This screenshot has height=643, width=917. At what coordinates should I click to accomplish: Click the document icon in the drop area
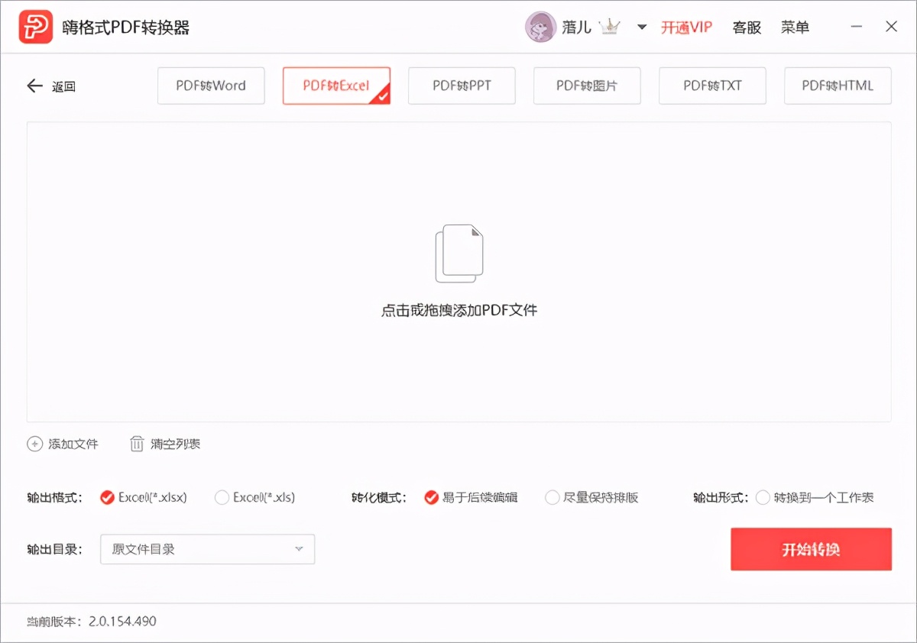point(458,254)
